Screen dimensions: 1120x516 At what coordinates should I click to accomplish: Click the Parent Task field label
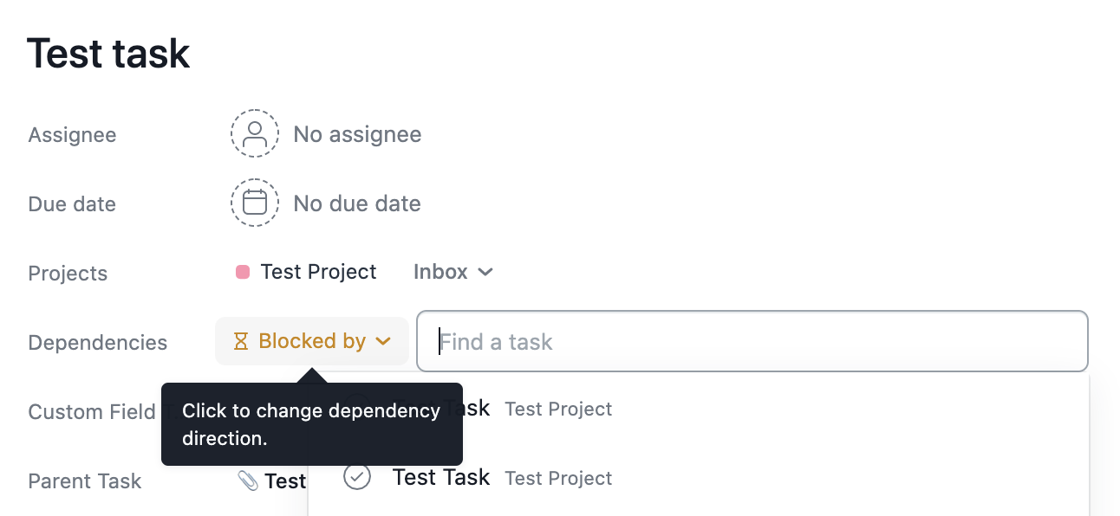84,481
